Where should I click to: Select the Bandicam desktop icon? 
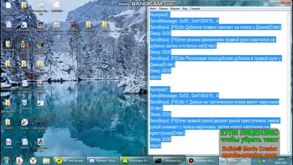pyautogui.click(x=41, y=27)
